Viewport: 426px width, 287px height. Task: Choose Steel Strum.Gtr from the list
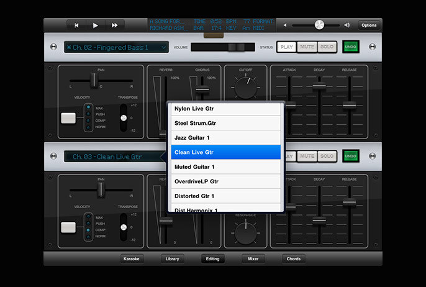click(x=226, y=123)
